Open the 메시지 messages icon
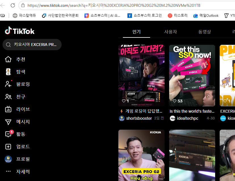This screenshot has height=181, width=235. pos(8,122)
